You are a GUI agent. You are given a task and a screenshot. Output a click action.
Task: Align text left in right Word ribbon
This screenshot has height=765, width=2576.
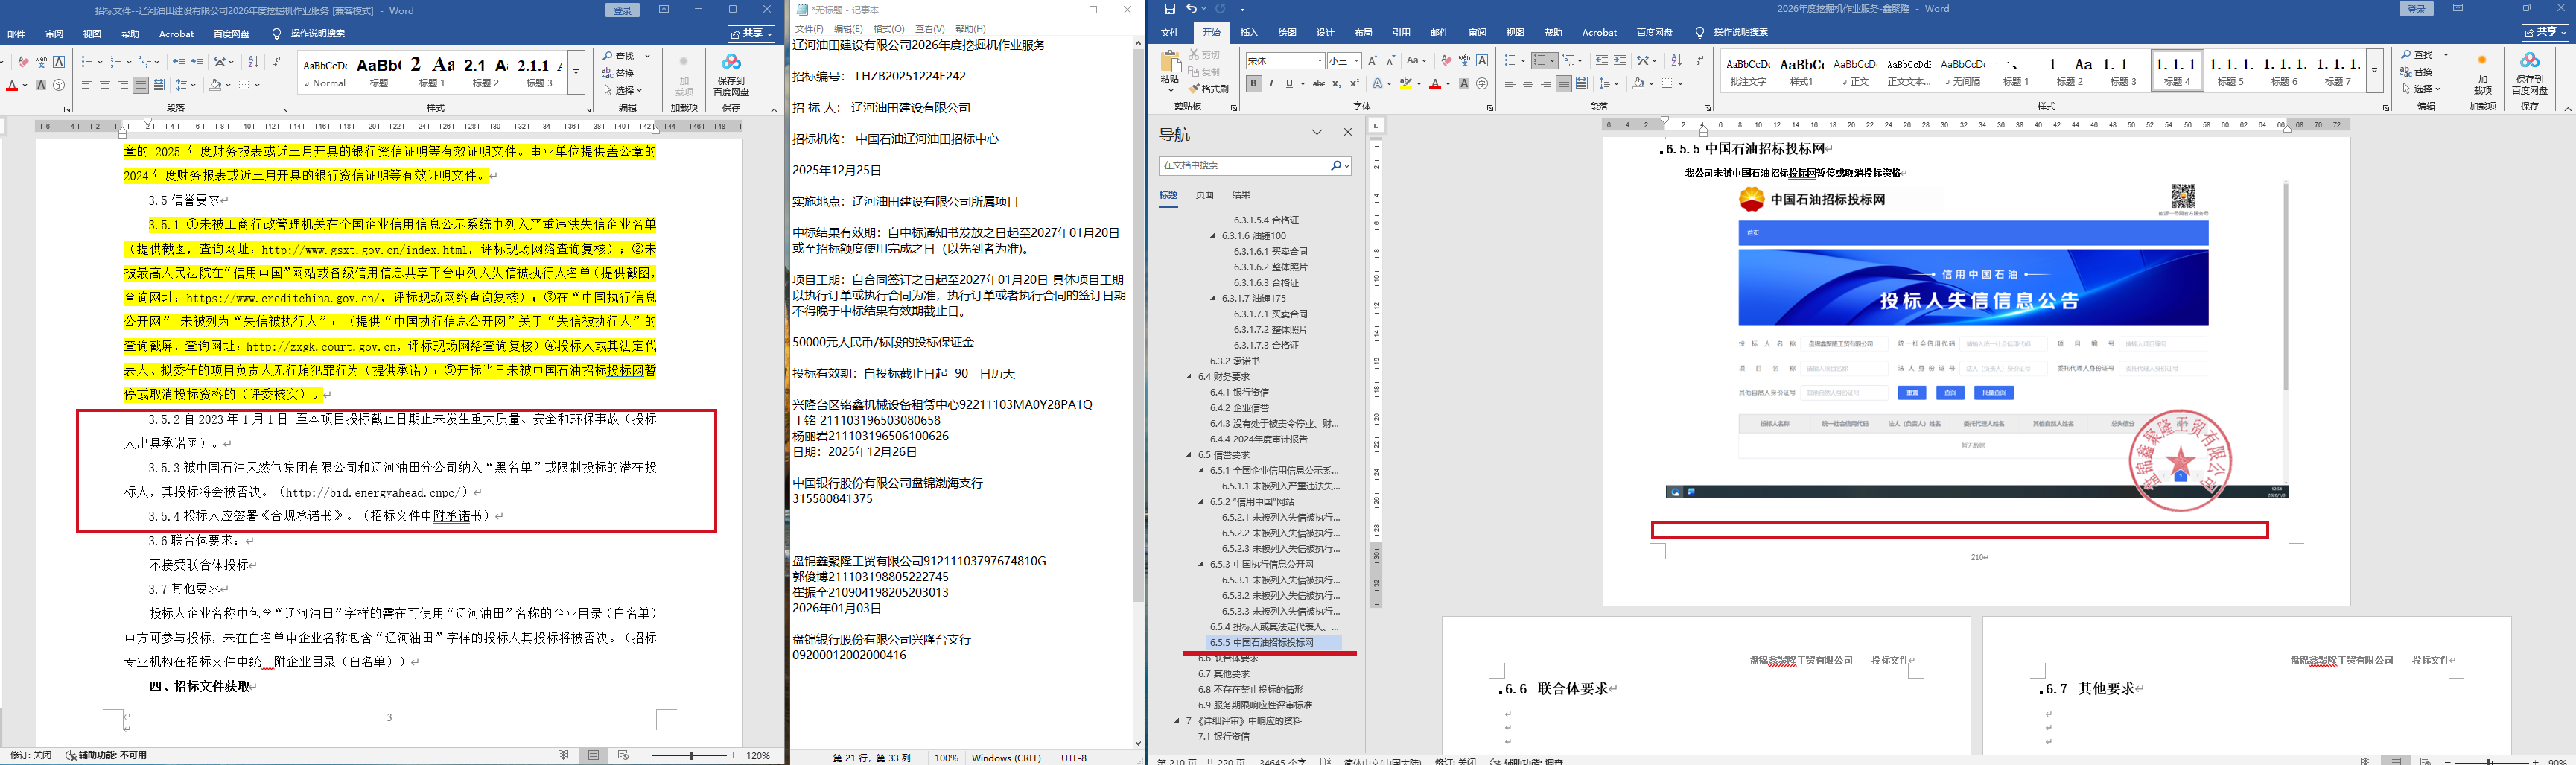click(x=1510, y=84)
